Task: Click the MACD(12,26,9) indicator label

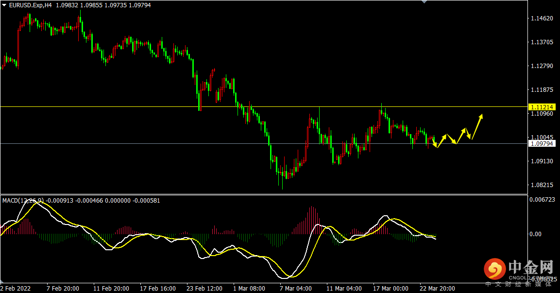Action: click(x=24, y=201)
